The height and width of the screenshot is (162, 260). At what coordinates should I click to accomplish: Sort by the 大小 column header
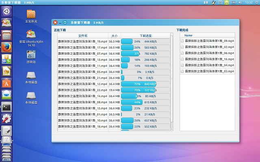[115, 36]
